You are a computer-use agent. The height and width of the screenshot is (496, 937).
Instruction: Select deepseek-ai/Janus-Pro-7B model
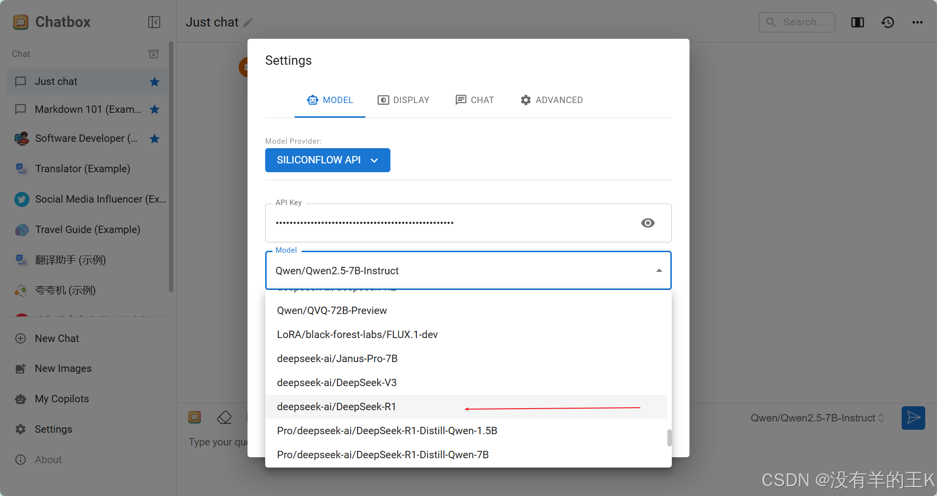466,359
